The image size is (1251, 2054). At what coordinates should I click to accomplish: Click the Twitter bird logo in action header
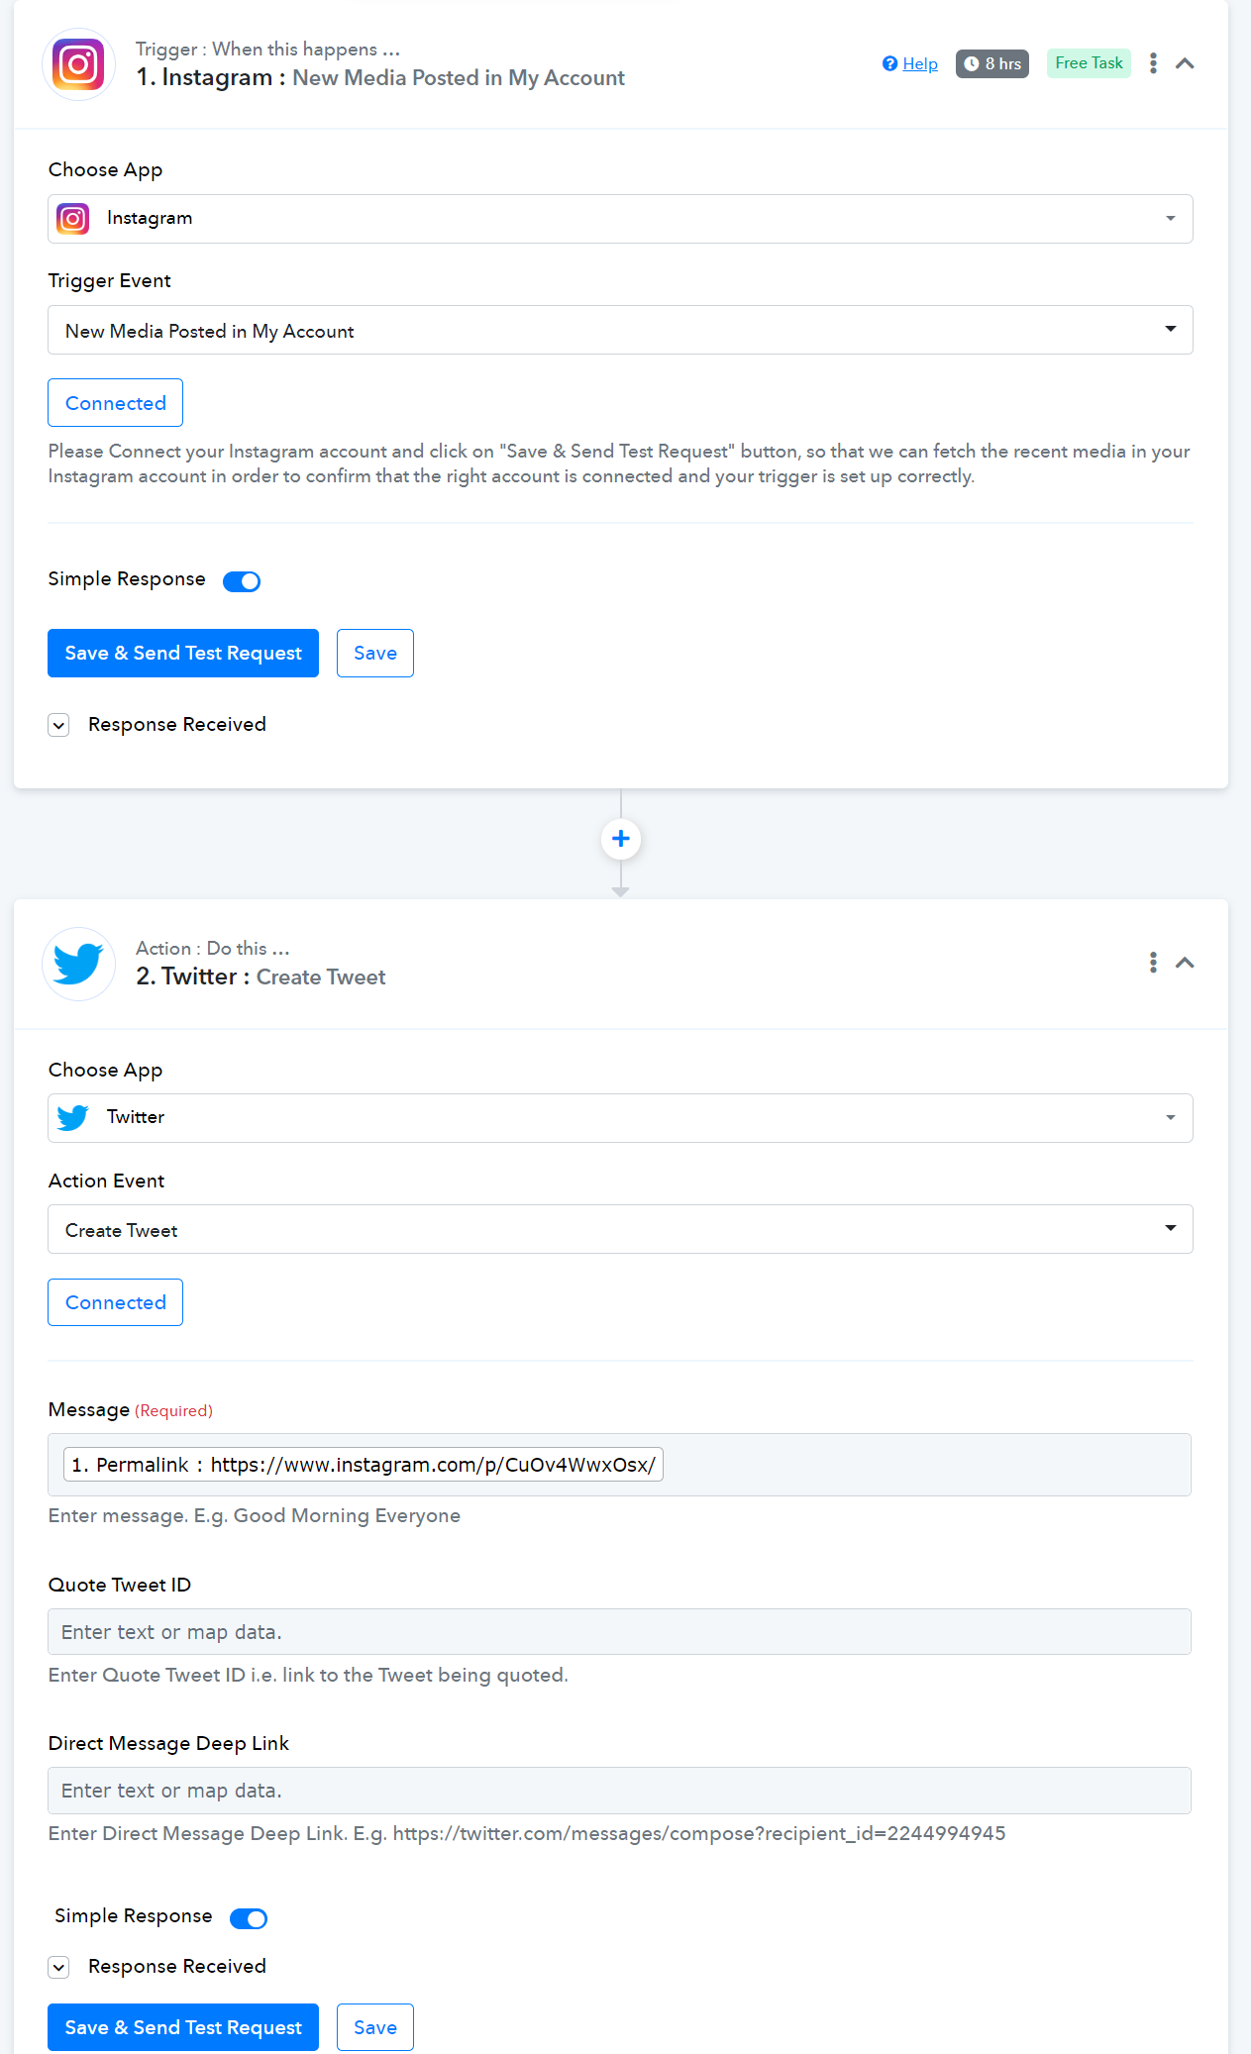78,964
